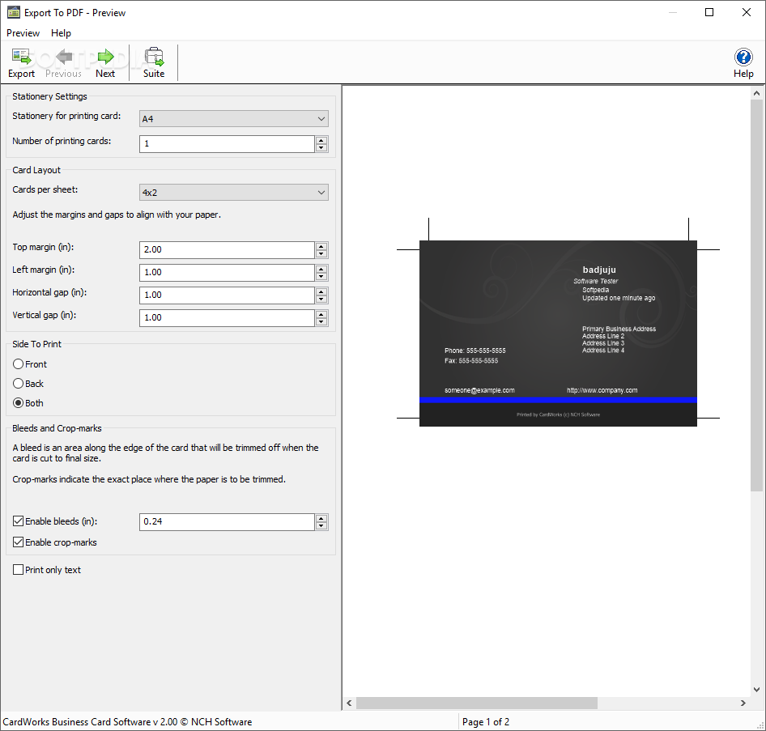Decrease the bleeds value
The width and height of the screenshot is (766, 731).
[x=321, y=525]
